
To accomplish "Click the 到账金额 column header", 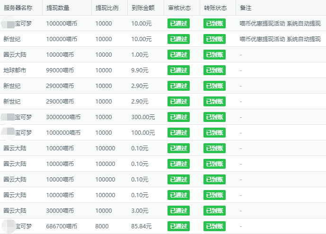I will point(143,8).
